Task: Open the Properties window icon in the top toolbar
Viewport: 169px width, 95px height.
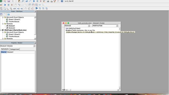Action: pos(51,1)
